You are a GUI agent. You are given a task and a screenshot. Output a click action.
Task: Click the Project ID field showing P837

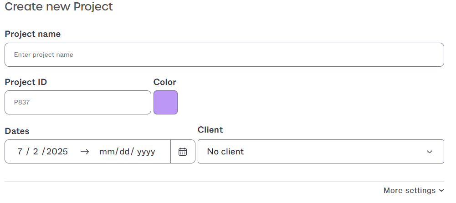coord(77,102)
